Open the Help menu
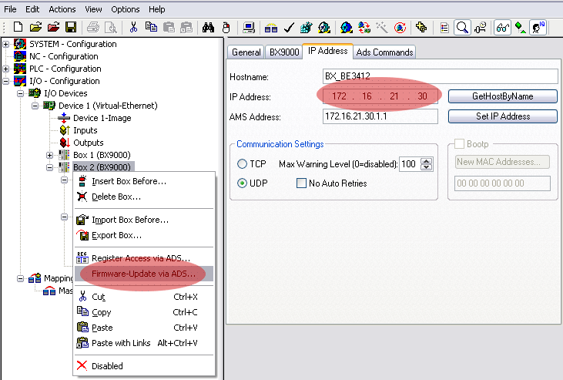 [157, 9]
